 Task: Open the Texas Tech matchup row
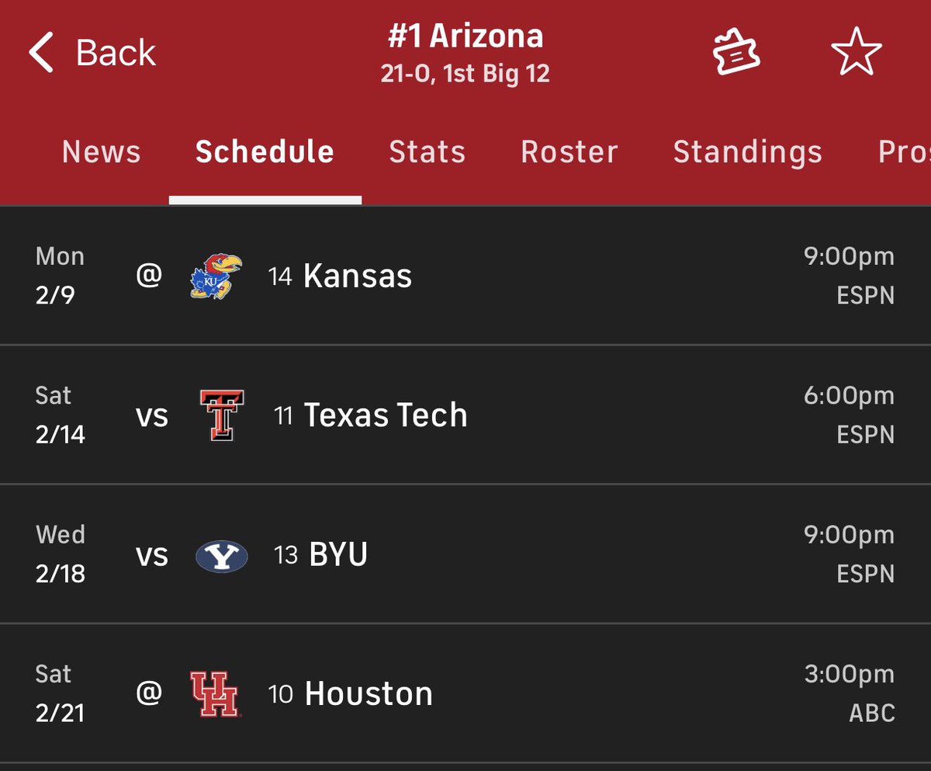(465, 415)
